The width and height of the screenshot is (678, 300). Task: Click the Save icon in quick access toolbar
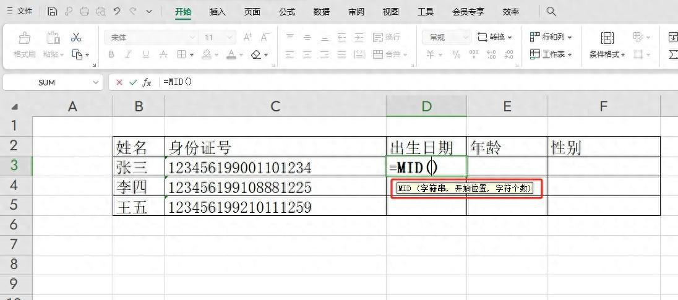point(53,12)
